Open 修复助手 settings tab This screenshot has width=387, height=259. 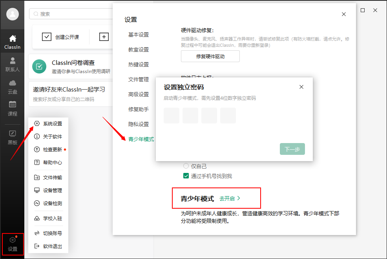[x=139, y=110]
